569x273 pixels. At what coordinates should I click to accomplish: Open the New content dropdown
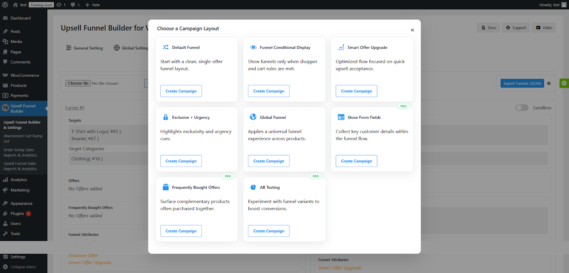click(x=92, y=5)
